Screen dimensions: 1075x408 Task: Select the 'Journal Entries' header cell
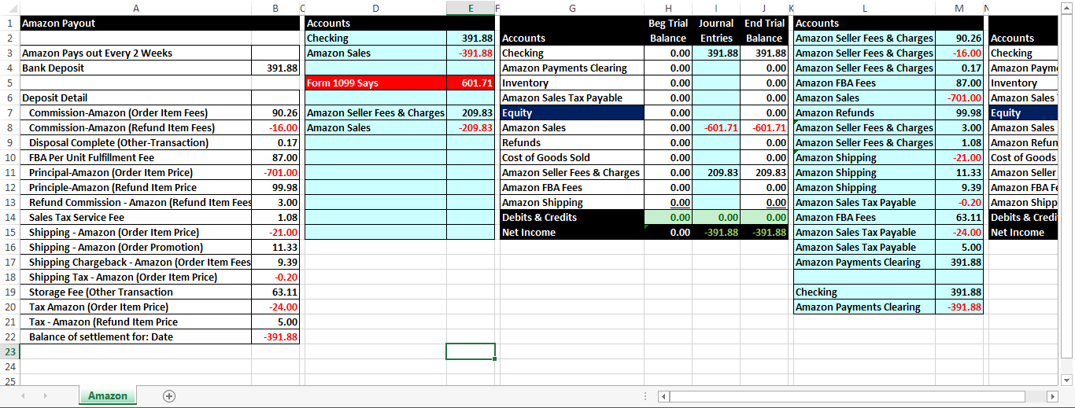coord(716,30)
